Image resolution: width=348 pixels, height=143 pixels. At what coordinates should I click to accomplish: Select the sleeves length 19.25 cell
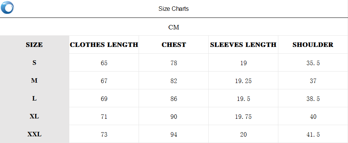click(x=243, y=81)
